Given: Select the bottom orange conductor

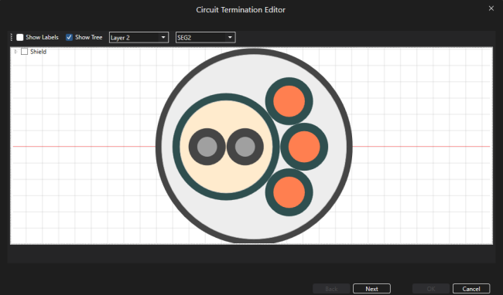Looking at the screenshot, I should coord(289,192).
